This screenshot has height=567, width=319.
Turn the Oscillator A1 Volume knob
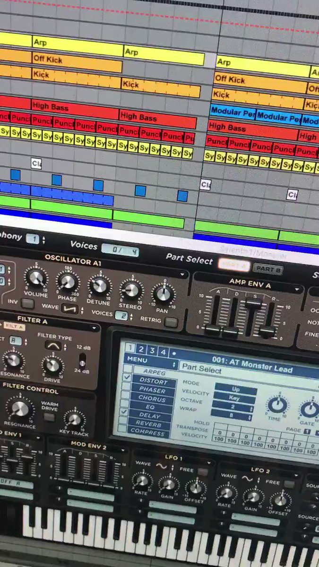coord(36,277)
